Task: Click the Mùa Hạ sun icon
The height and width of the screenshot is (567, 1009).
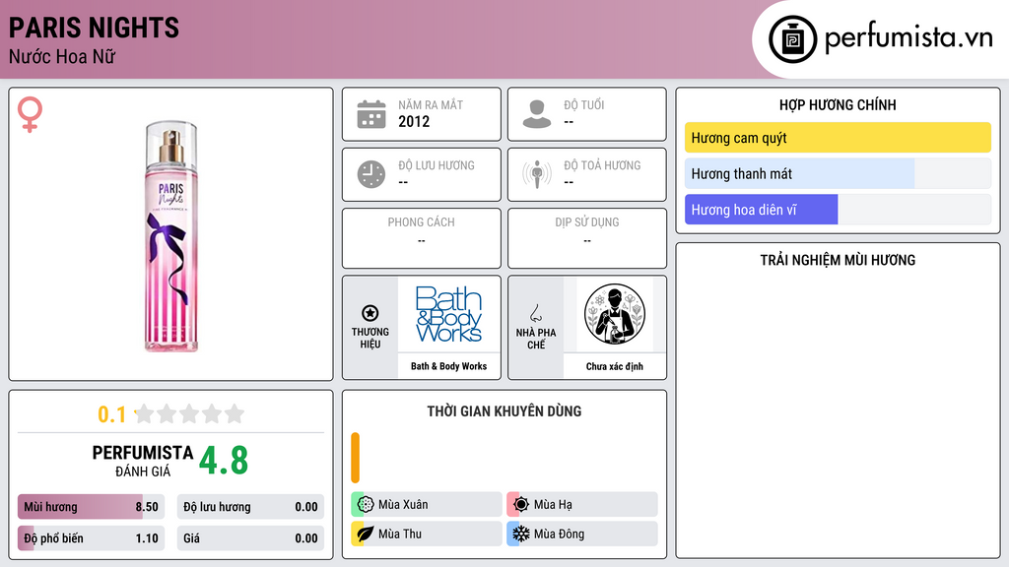Action: [x=521, y=504]
